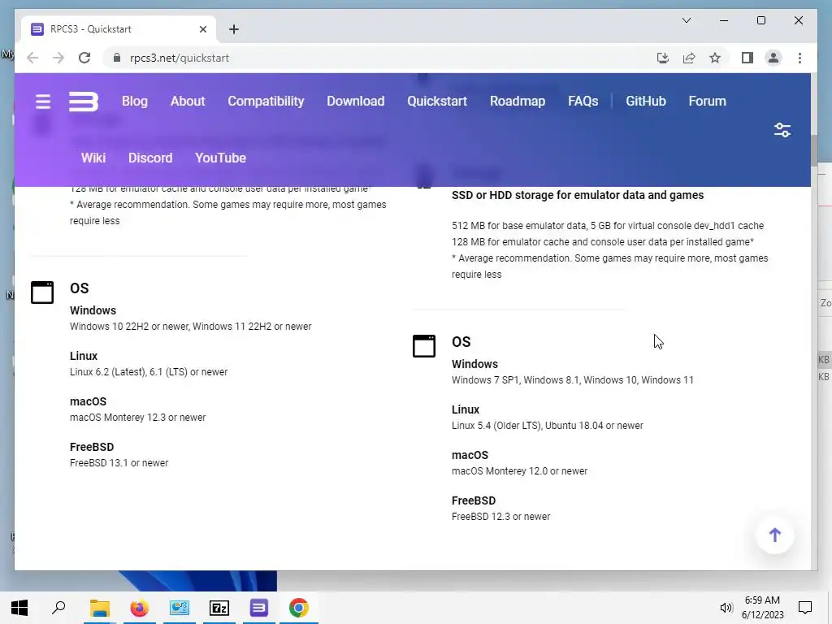Image resolution: width=832 pixels, height=624 pixels.
Task: Open the FAQs link
Action: [583, 102]
